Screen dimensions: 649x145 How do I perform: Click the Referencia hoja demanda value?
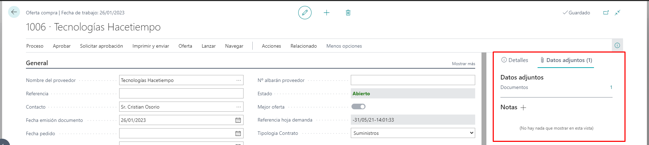tap(413, 120)
